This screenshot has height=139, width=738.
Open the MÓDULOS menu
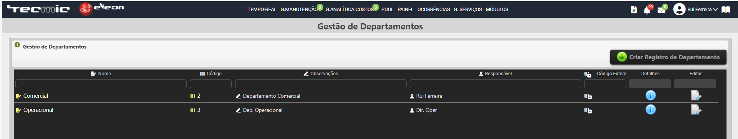point(497,10)
